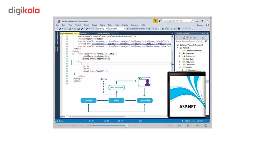Screen dimensions: 265x145
Task: Open the Edit menu
Action: (x=64, y=25)
